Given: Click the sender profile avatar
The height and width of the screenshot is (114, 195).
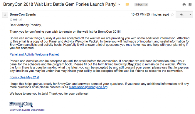Looking at the screenshot, I should click(5, 15).
